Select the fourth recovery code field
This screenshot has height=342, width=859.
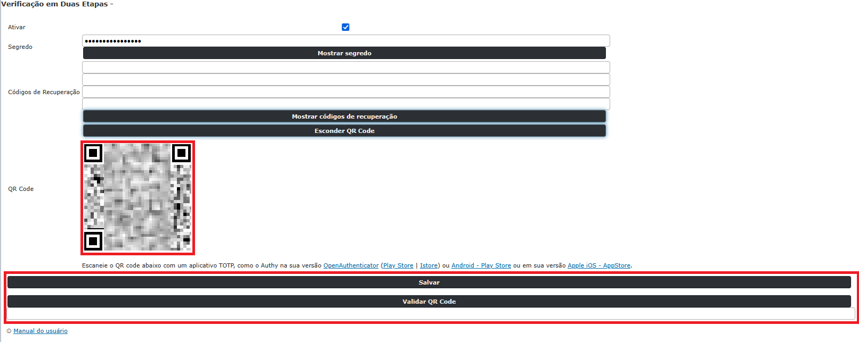click(x=346, y=104)
